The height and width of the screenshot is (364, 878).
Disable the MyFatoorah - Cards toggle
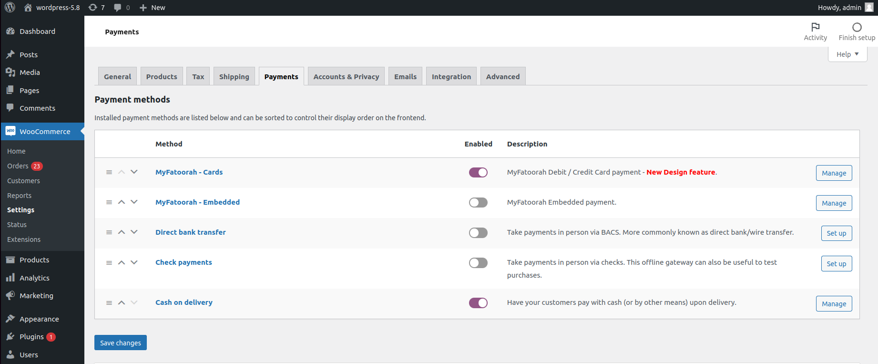click(x=478, y=172)
